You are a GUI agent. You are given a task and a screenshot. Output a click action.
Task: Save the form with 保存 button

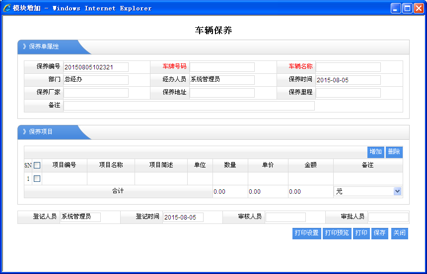click(x=380, y=233)
